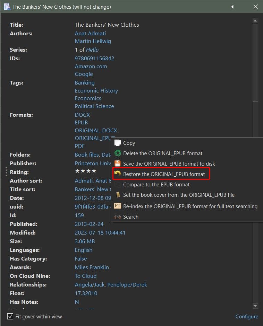Click the To Cloud value
This screenshot has height=326, width=263.
click(86, 276)
